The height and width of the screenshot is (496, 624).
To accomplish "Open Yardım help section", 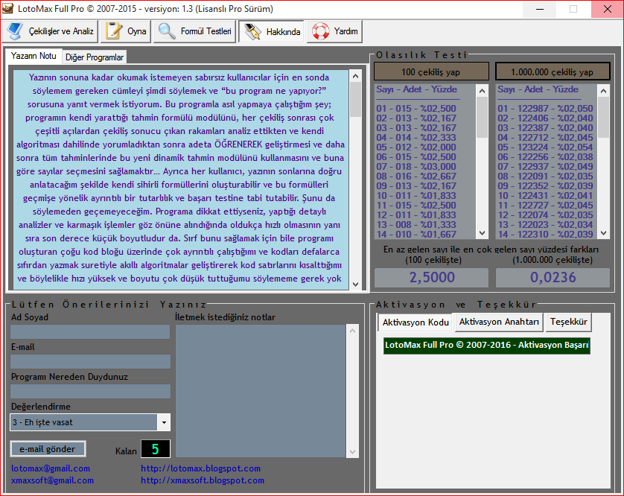I will (x=334, y=31).
